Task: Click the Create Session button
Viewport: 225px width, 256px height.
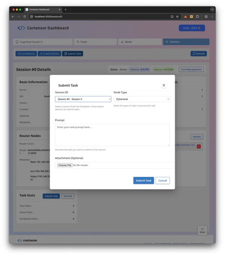Action: coord(49,53)
